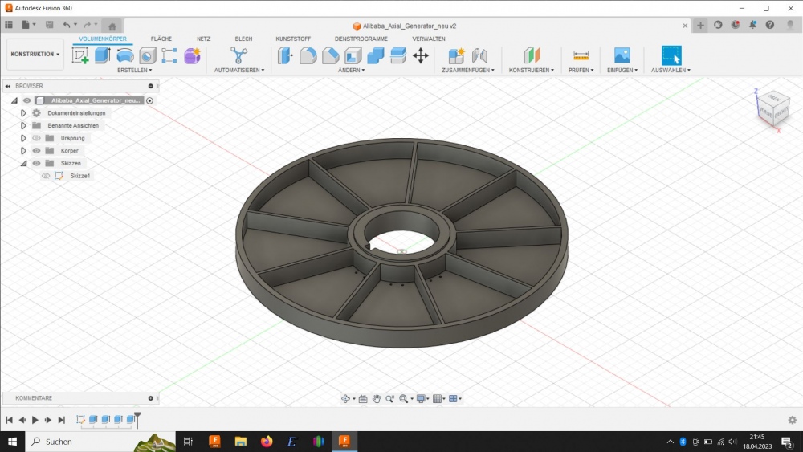
Task: Click the Insert image icon
Action: 622,55
